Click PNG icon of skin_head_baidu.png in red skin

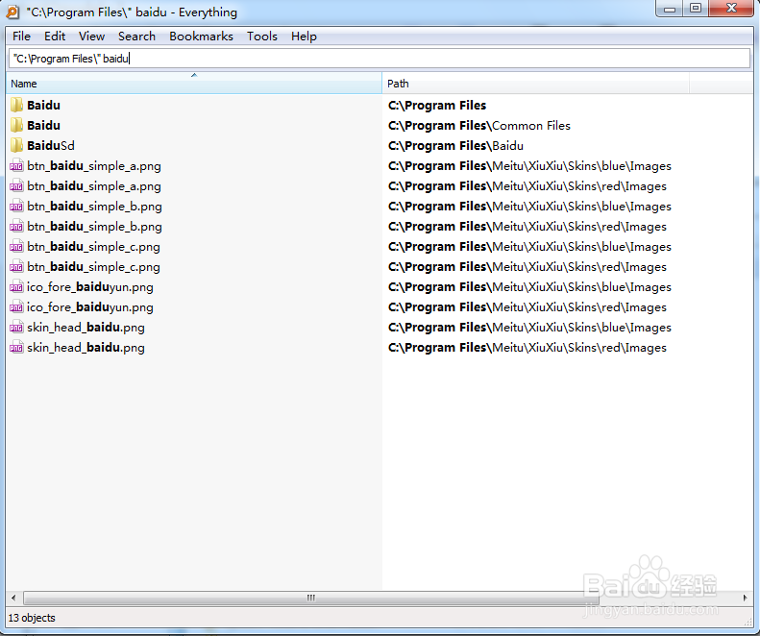click(16, 348)
